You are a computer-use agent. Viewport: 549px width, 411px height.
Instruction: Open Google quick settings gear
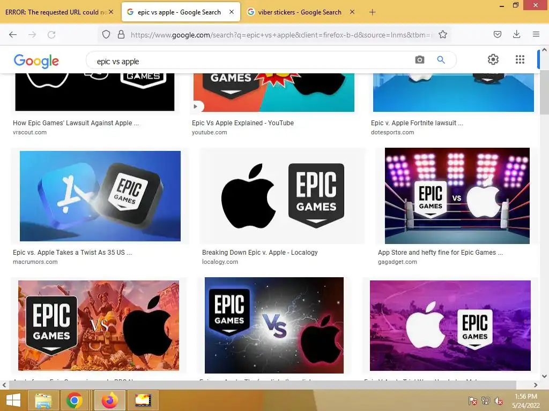tap(493, 59)
